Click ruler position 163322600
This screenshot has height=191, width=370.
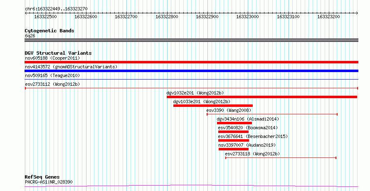(x=86, y=17)
